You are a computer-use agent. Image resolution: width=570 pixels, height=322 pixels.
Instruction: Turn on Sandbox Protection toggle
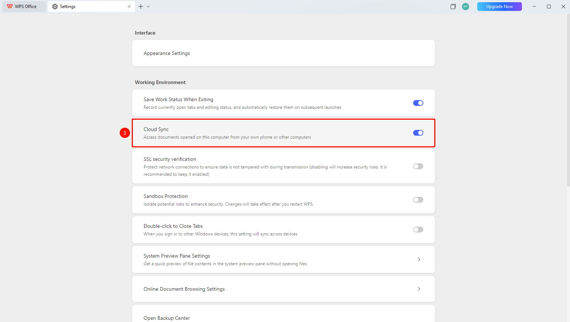[x=418, y=200]
